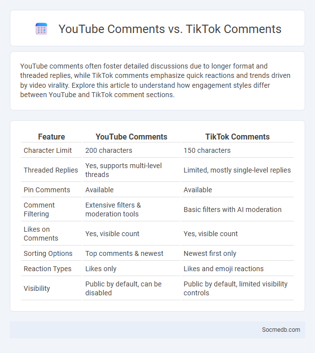Click the 'Top comments & newest' cell
This screenshot has height=353, width=315.
124,253
